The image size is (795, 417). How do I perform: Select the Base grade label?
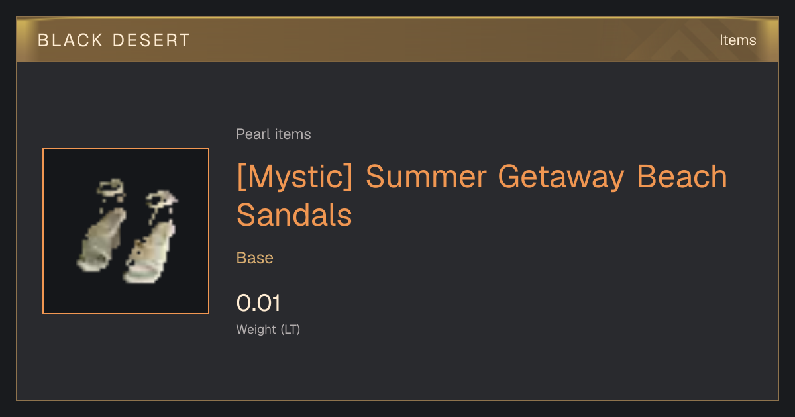point(255,258)
